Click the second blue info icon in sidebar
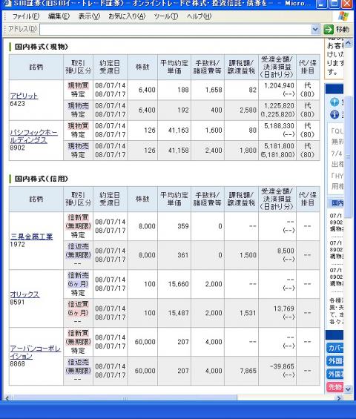Viewport: 356px width, 419px height. pyautogui.click(x=334, y=115)
